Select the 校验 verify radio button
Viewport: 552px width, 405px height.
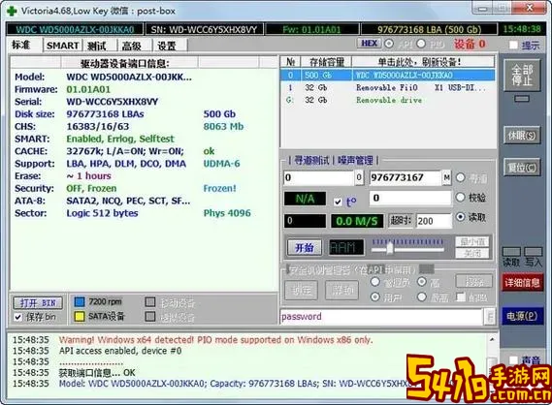[x=460, y=198]
